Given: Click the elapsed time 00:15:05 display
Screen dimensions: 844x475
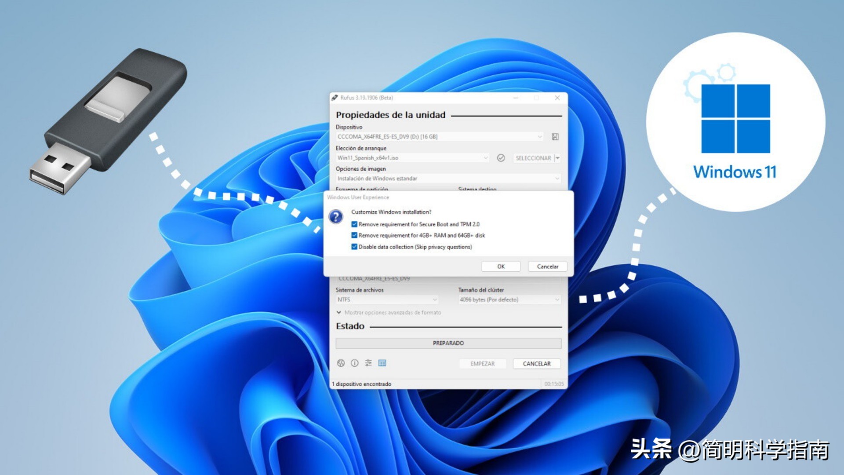Looking at the screenshot, I should click(x=554, y=384).
